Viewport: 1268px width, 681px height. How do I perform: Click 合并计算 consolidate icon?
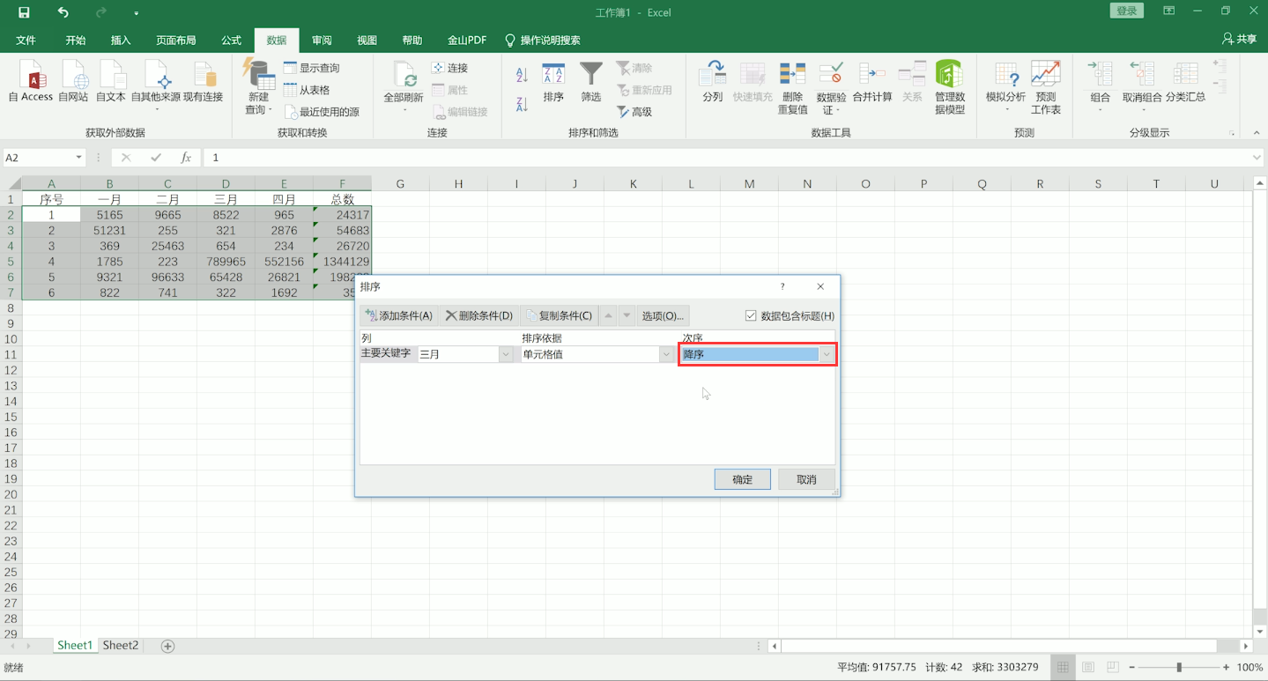pos(872,83)
